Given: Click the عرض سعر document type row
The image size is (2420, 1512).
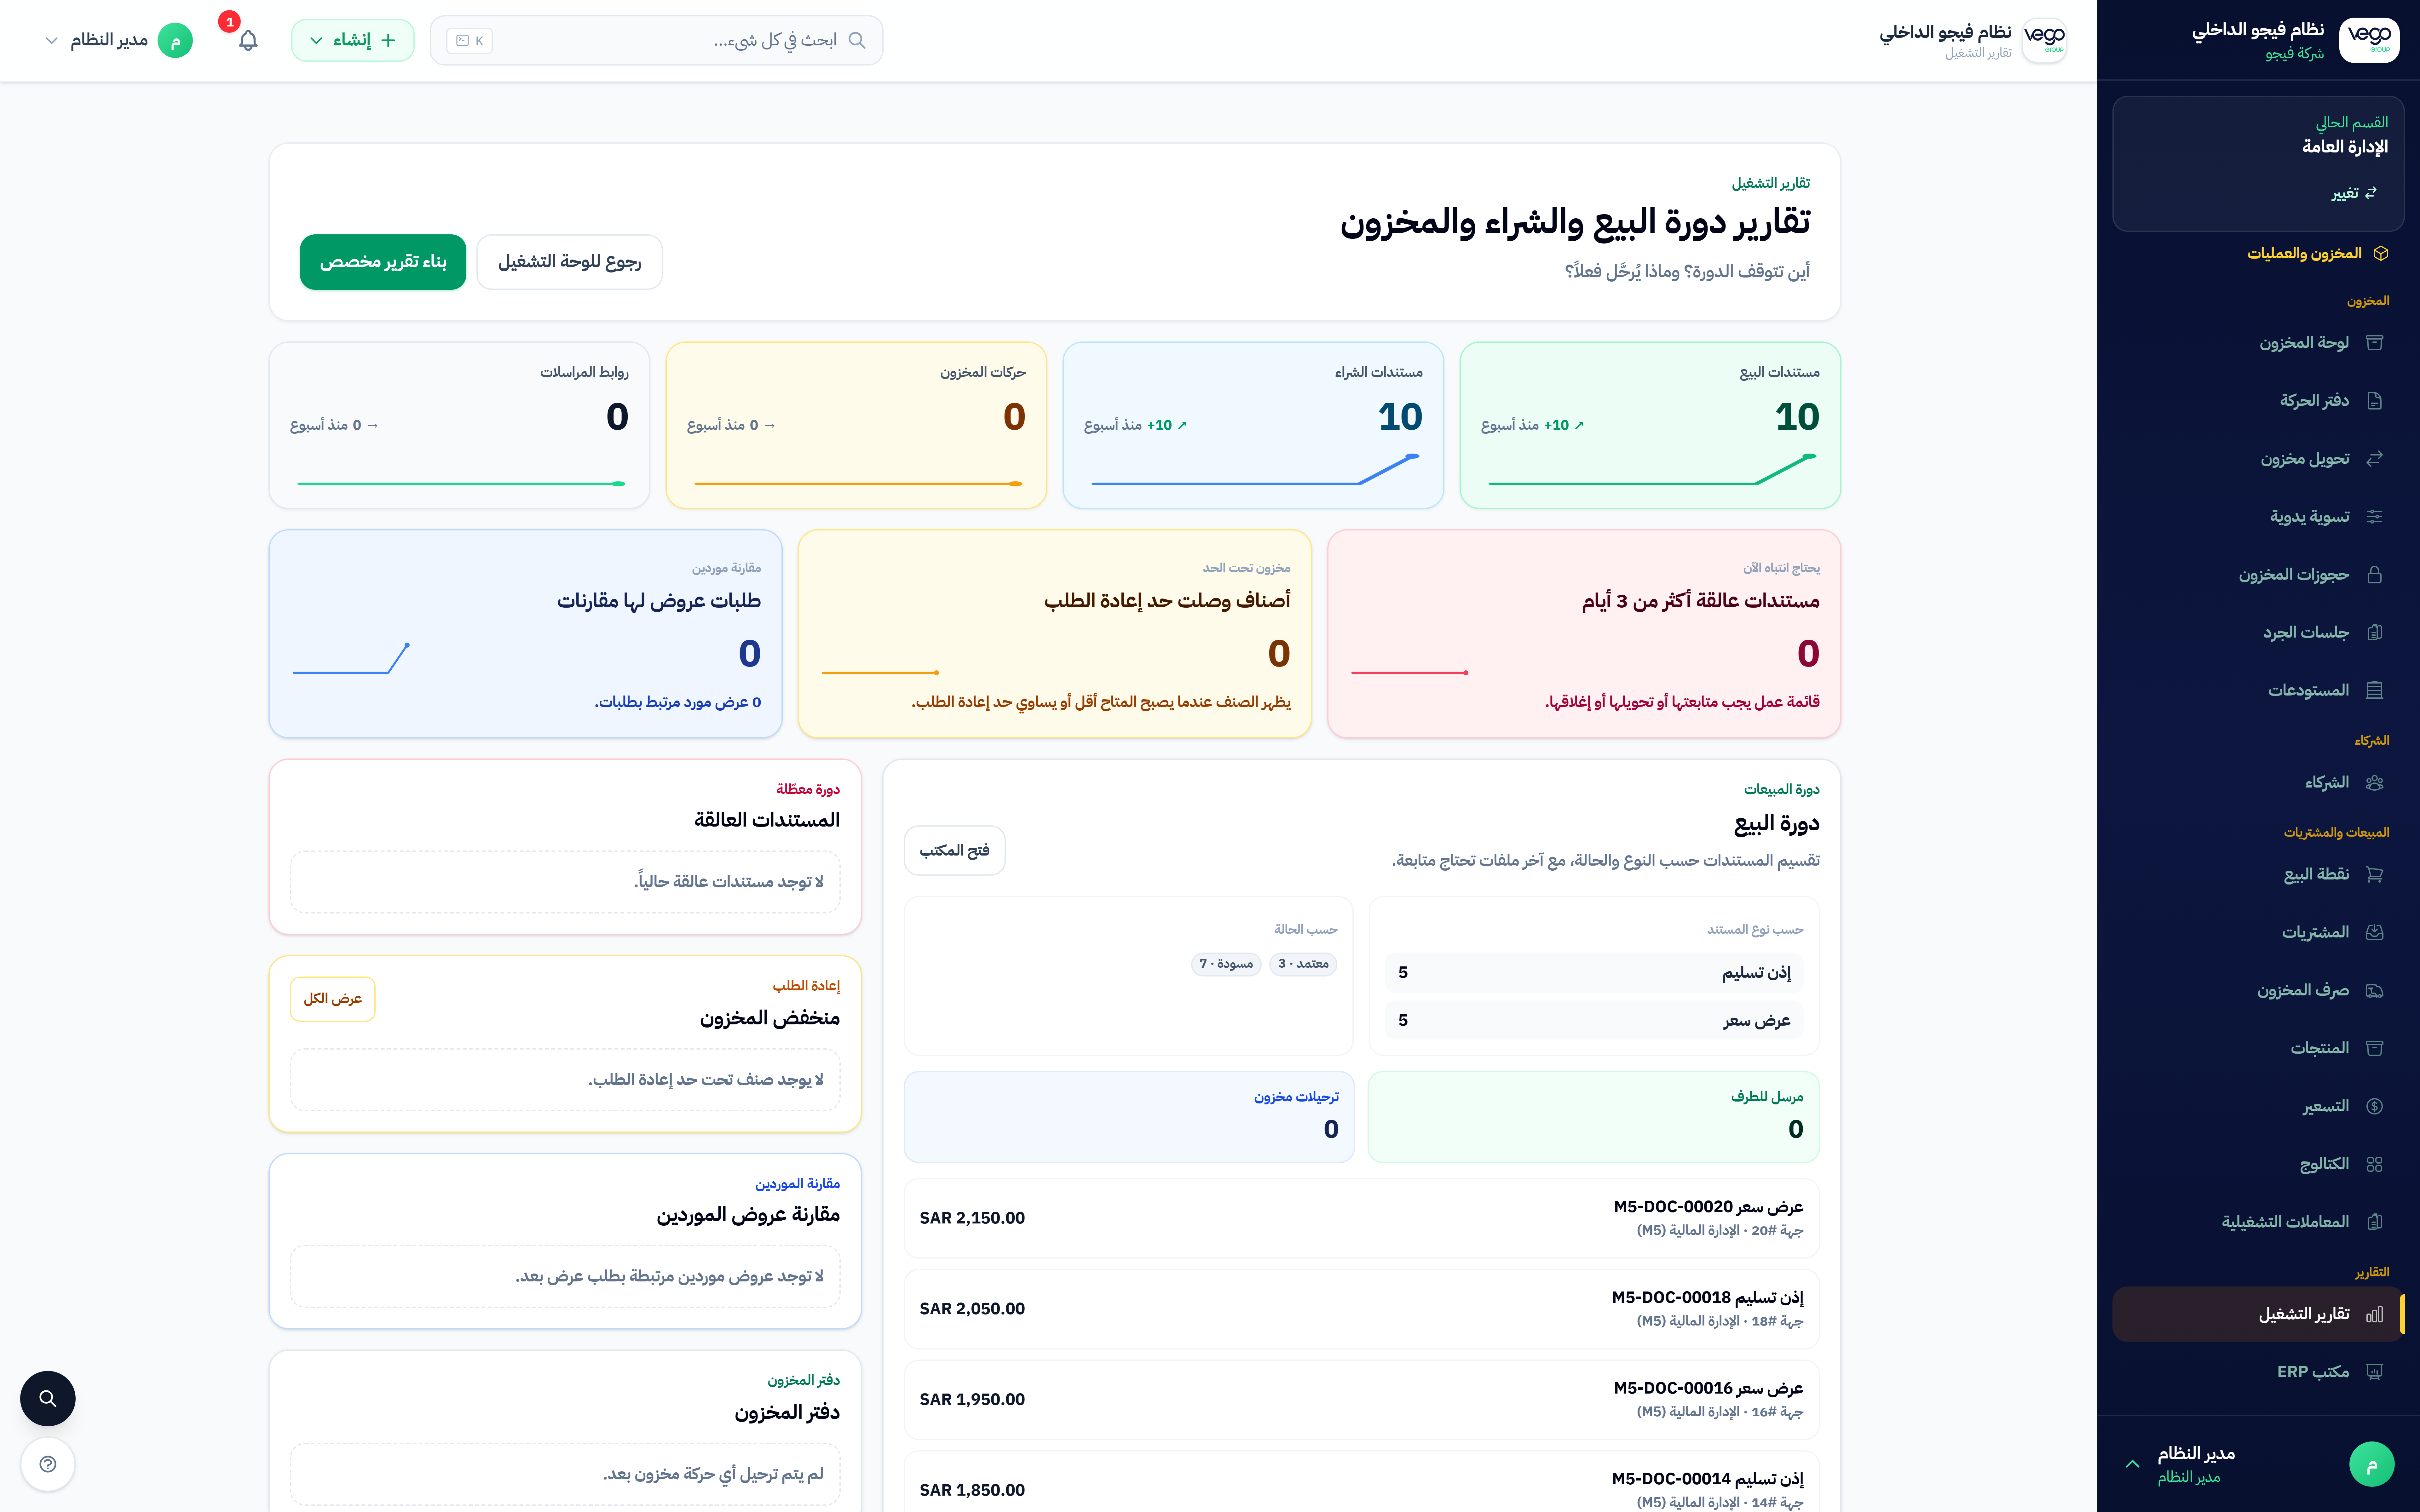Looking at the screenshot, I should pos(1594,1021).
